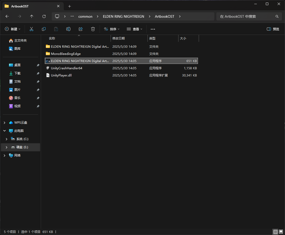Unpin 桌面 from quick access
This screenshot has width=285, height=235.
[x=38, y=65]
